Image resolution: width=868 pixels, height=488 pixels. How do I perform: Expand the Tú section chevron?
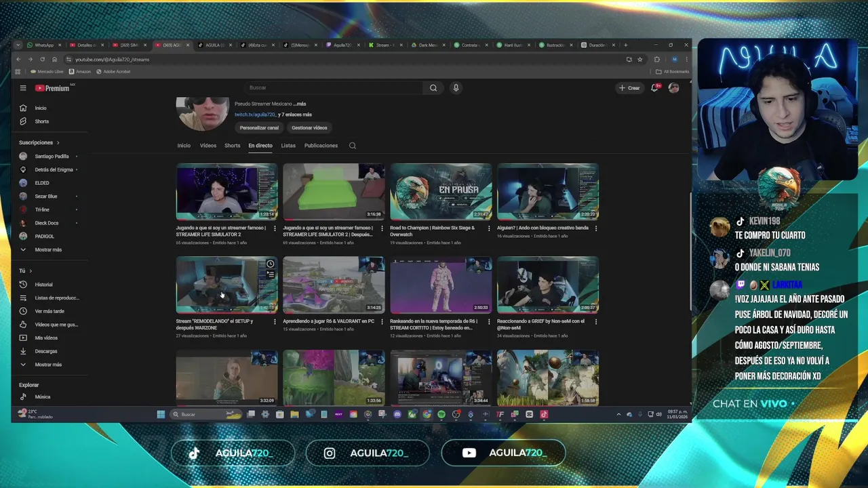(31, 271)
